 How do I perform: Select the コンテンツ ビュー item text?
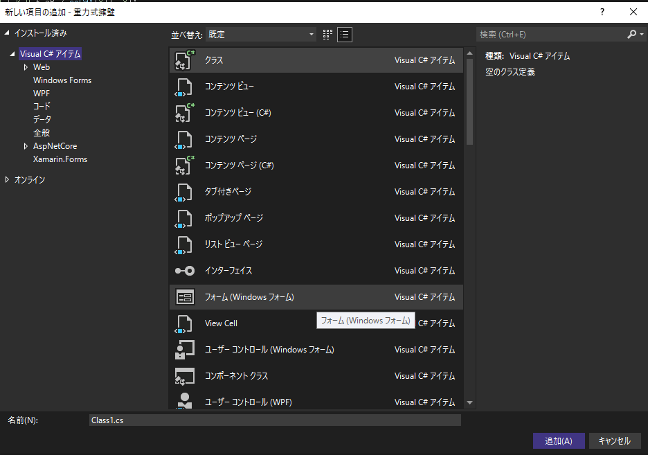click(229, 87)
